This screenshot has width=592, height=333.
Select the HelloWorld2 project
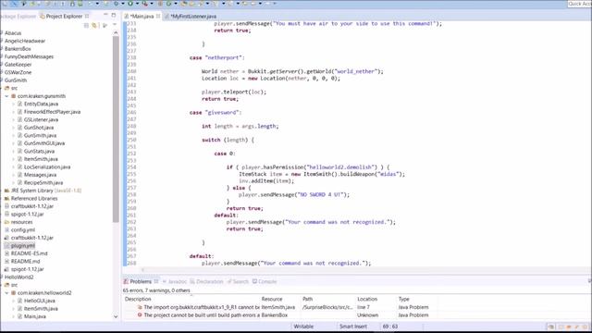[x=18, y=277]
